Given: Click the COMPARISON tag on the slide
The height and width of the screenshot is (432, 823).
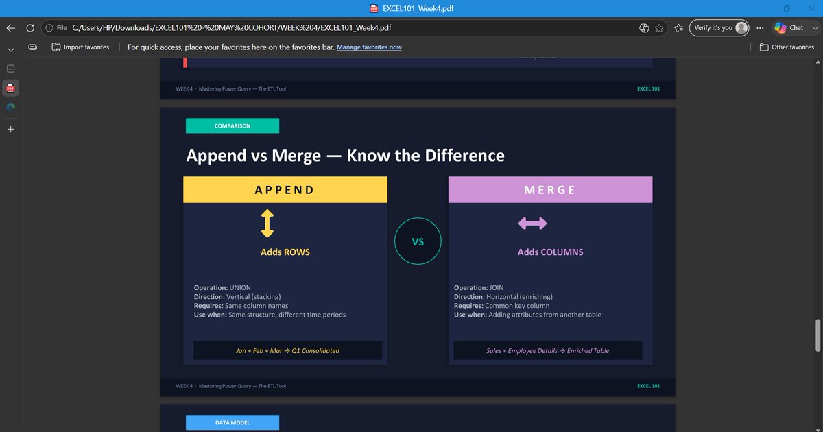Looking at the screenshot, I should tap(232, 126).
